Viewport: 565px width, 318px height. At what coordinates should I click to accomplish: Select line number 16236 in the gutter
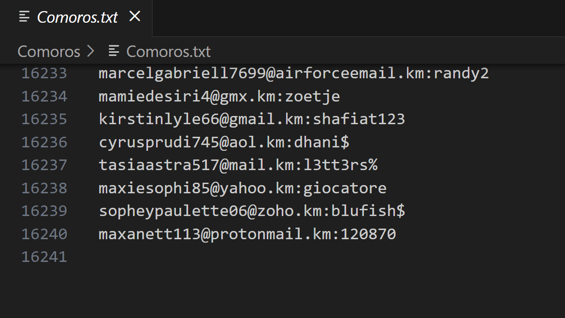pos(44,143)
